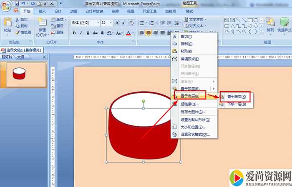
Task: Click the increase font size icon
Action: [x=118, y=22]
